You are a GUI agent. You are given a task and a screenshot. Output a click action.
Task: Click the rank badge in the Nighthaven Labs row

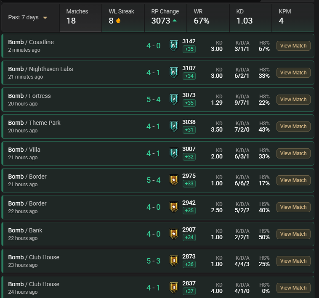[174, 73]
